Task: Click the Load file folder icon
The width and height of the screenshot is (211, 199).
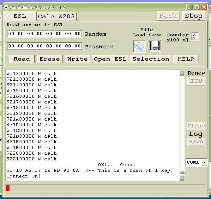Action: 139,46
